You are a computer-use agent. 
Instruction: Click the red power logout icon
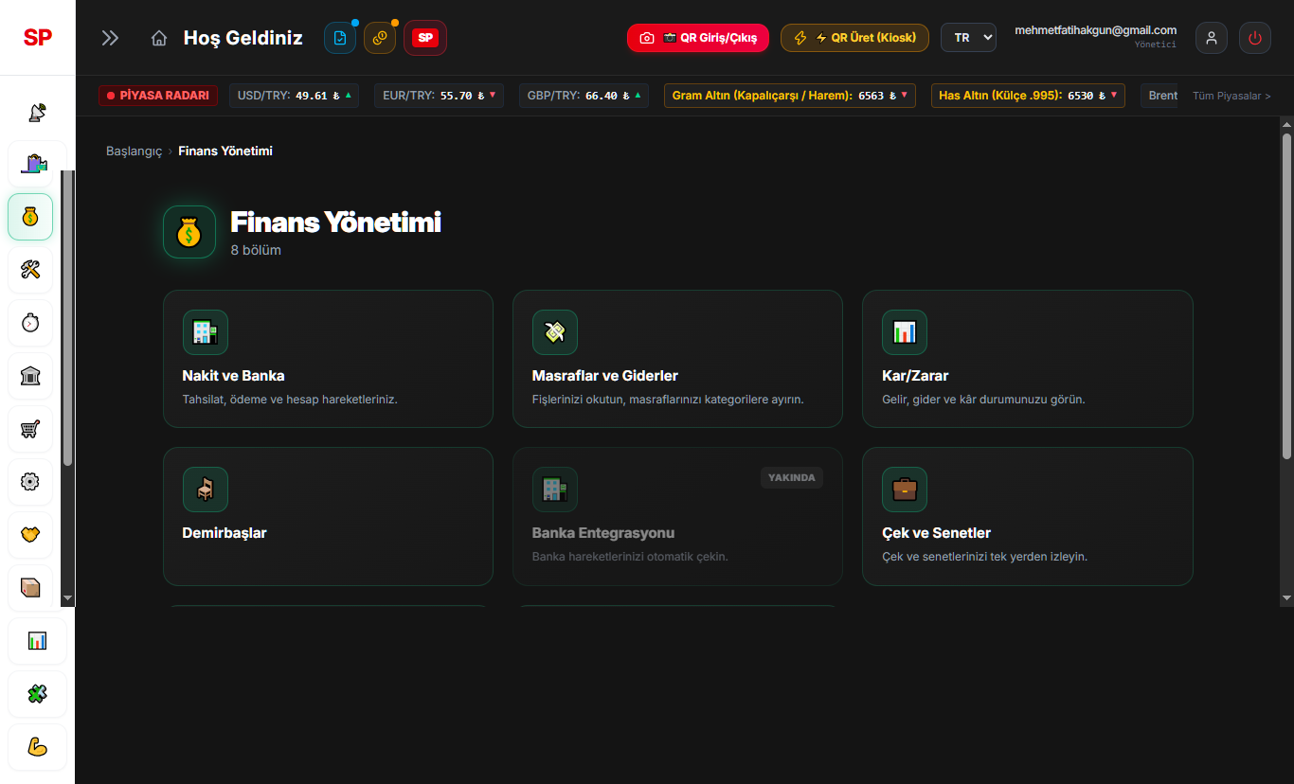point(1255,38)
